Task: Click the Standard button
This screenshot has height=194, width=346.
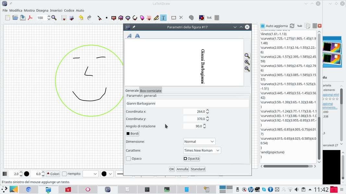Action: (198, 169)
